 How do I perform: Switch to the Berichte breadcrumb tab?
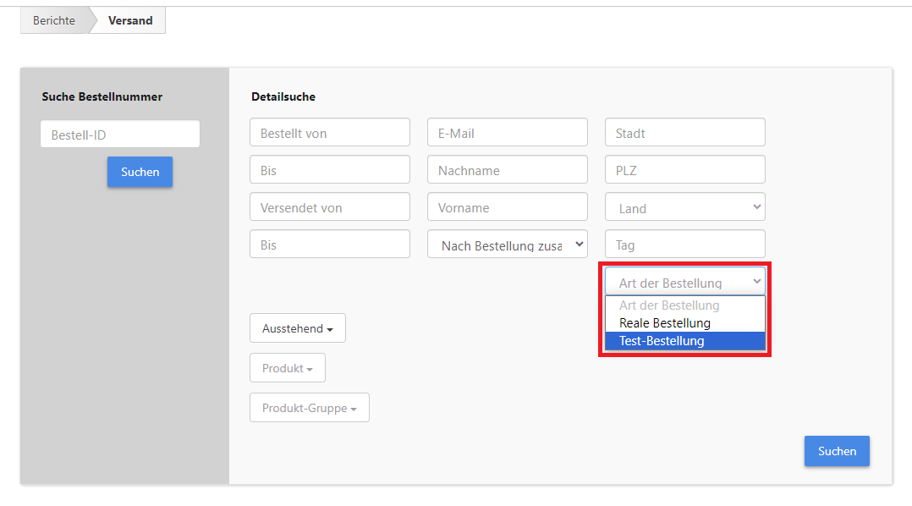53,20
